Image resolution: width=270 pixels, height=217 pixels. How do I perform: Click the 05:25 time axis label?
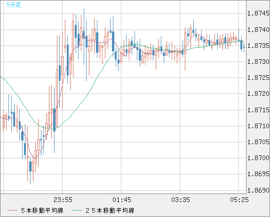click(x=239, y=200)
